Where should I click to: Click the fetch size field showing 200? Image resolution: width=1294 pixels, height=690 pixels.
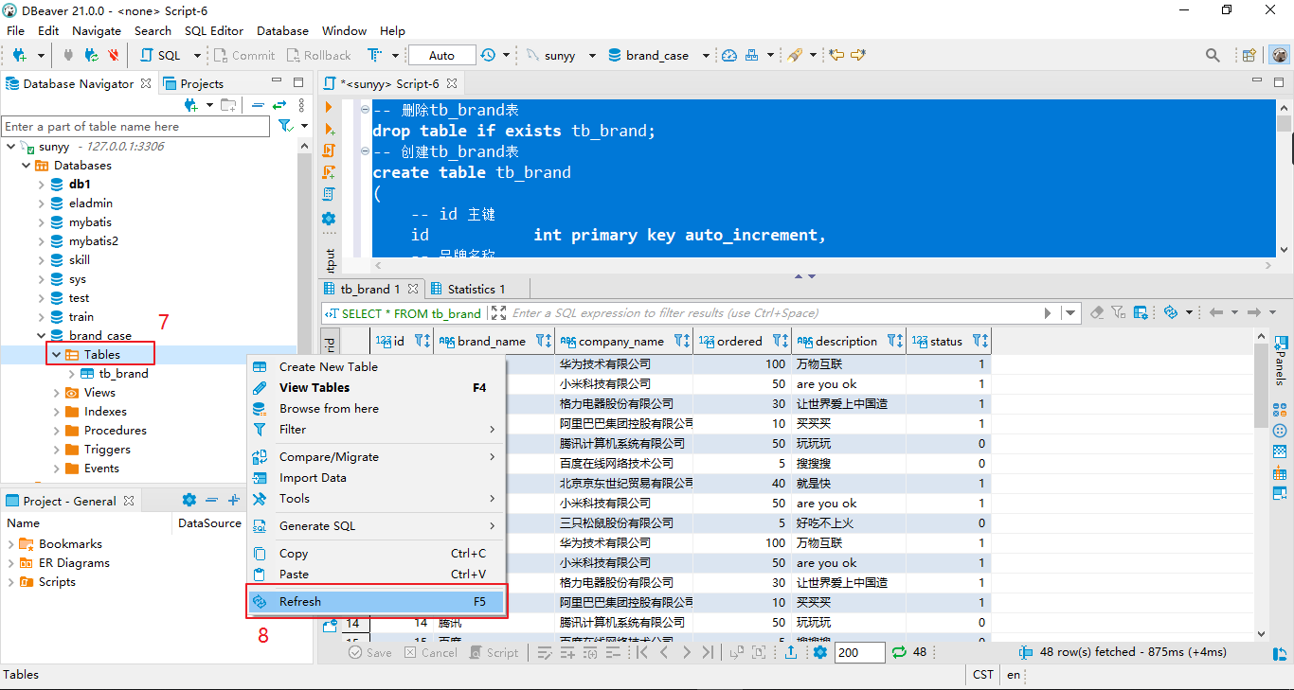tap(860, 652)
